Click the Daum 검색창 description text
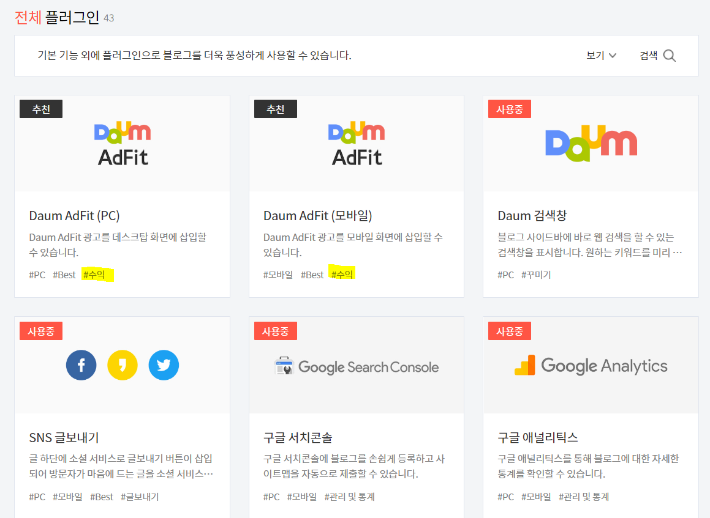Screen dimensions: 710x518 [589, 245]
